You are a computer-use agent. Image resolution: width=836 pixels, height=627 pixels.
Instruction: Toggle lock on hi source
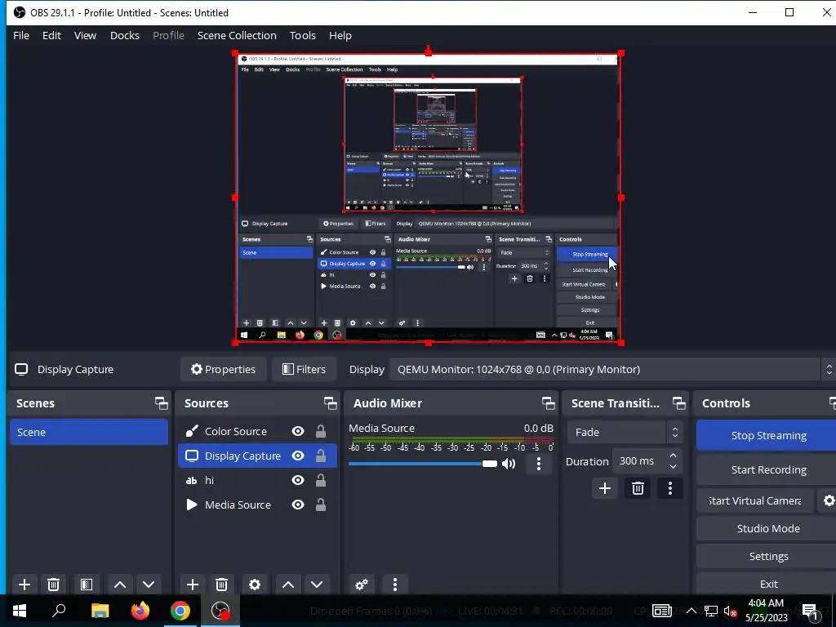coord(320,480)
